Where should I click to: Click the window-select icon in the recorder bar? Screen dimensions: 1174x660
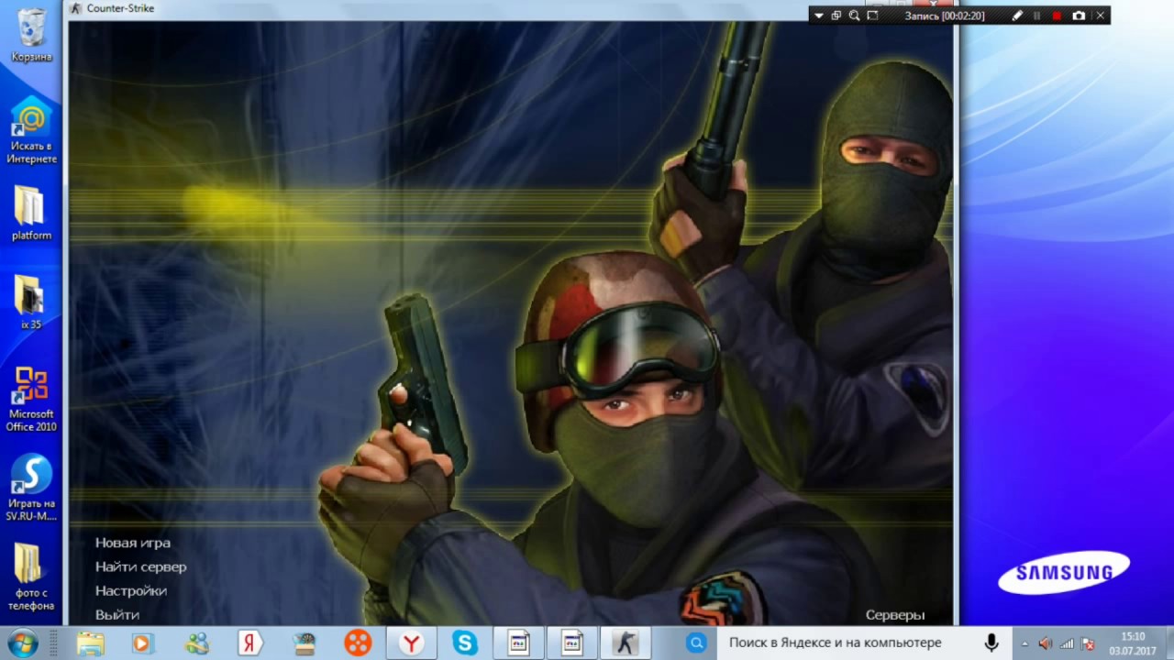coord(836,16)
